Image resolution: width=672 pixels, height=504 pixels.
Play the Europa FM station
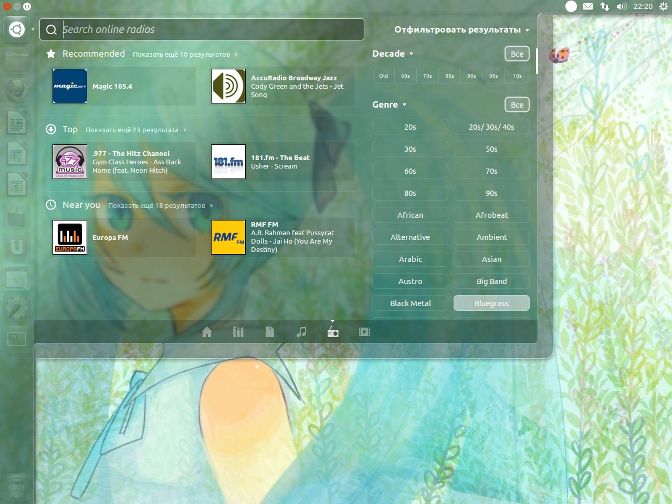coord(123,237)
